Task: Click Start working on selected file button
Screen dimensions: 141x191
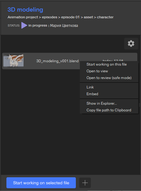Action: [41, 183]
